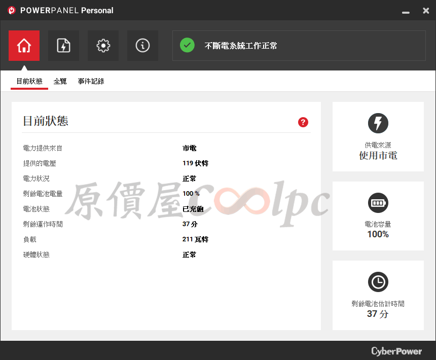The height and width of the screenshot is (360, 436).
Task: Click the CyberPower logo in footer
Action: (396, 351)
